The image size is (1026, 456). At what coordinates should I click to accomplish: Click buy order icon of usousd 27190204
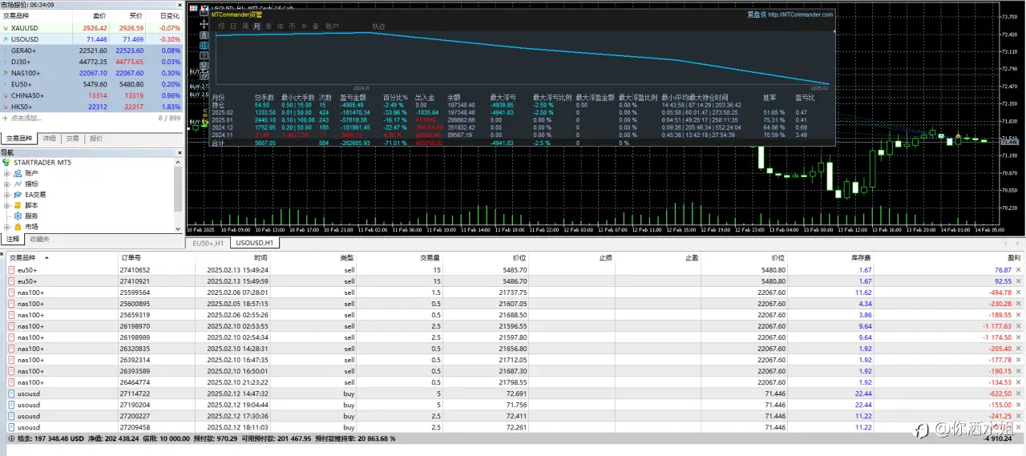pyautogui.click(x=10, y=405)
